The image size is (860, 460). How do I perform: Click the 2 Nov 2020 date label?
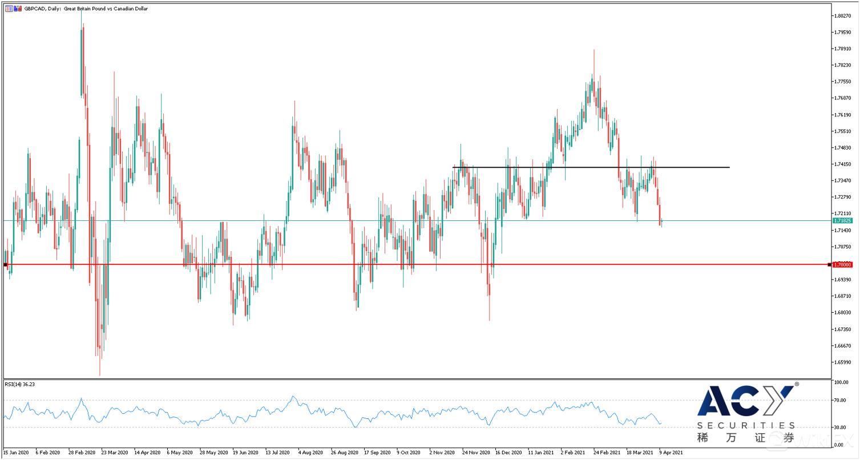[x=442, y=452]
